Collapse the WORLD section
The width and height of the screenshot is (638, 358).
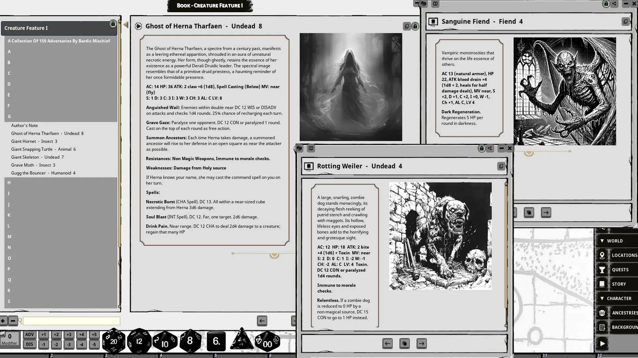(602, 241)
